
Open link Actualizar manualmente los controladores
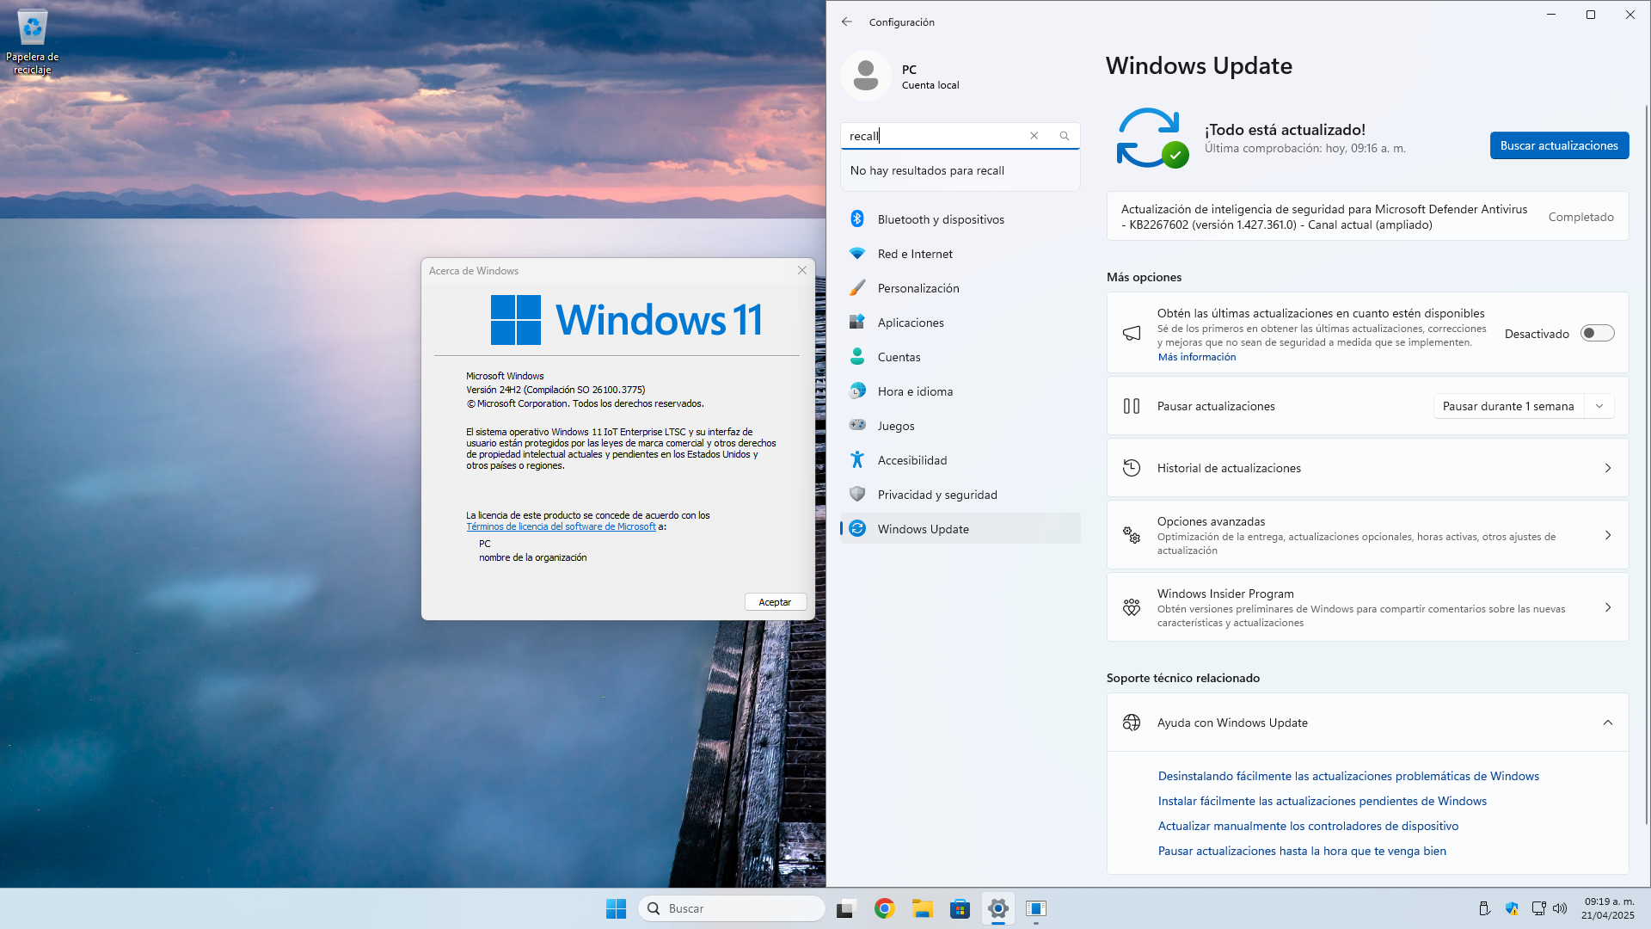(1308, 826)
